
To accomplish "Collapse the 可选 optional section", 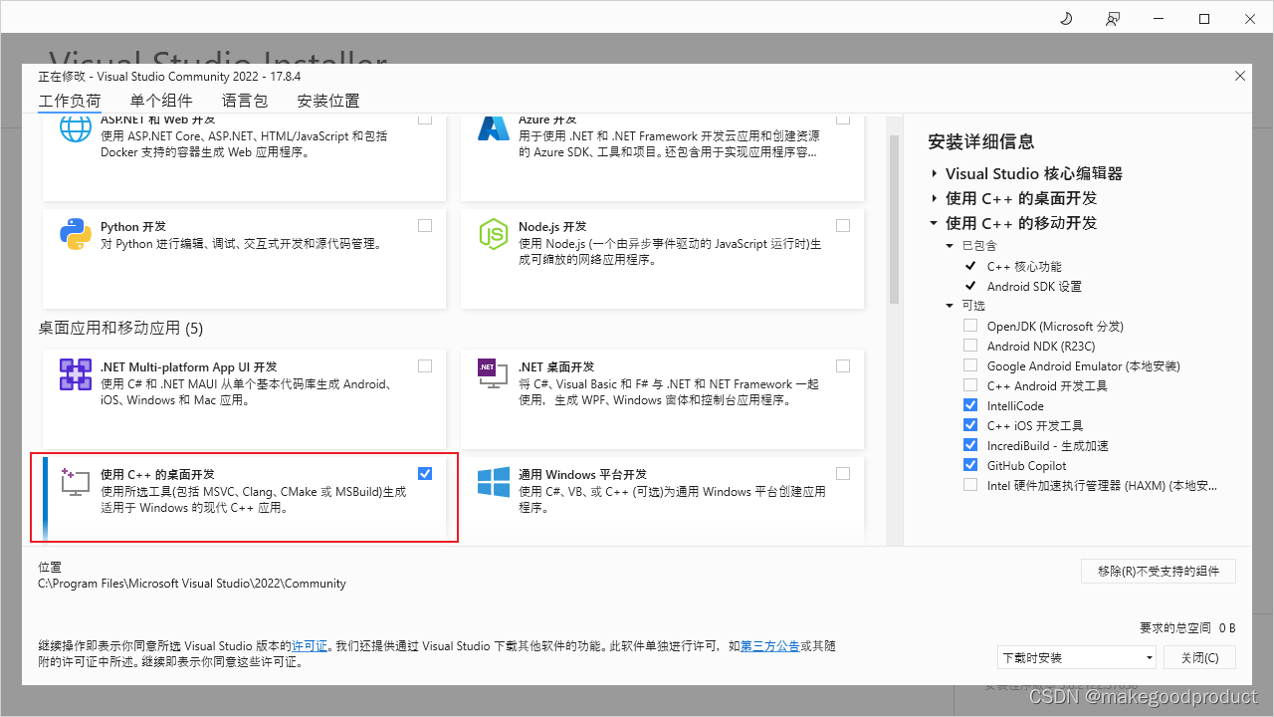I will pos(951,306).
